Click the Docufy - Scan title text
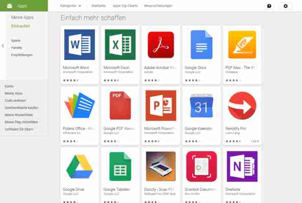 [x=159, y=189]
